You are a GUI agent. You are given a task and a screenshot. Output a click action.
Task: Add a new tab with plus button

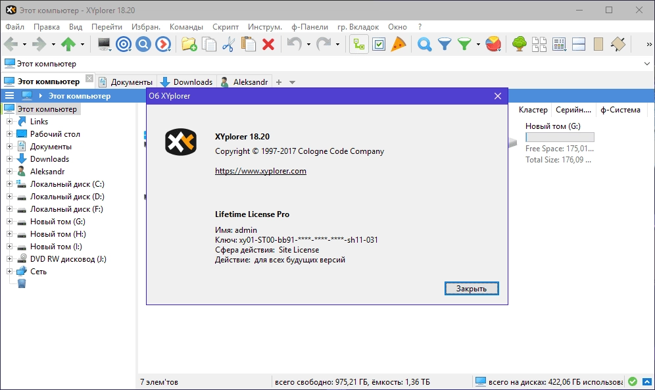[279, 82]
